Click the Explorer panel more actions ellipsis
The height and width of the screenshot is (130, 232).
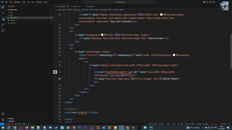tap(50, 6)
